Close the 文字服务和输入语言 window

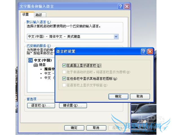(127, 6)
